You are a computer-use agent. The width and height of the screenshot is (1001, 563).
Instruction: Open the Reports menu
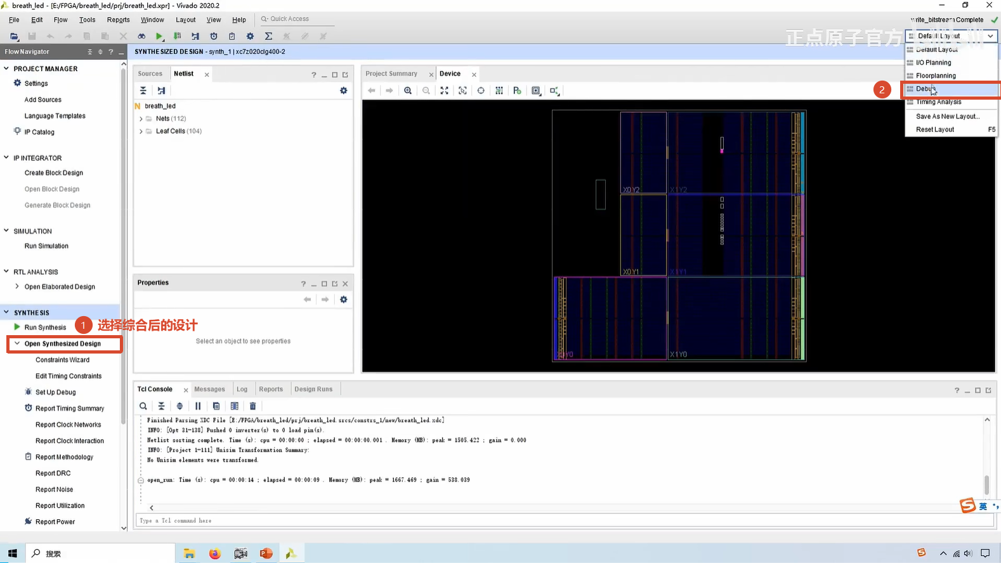coord(118,20)
